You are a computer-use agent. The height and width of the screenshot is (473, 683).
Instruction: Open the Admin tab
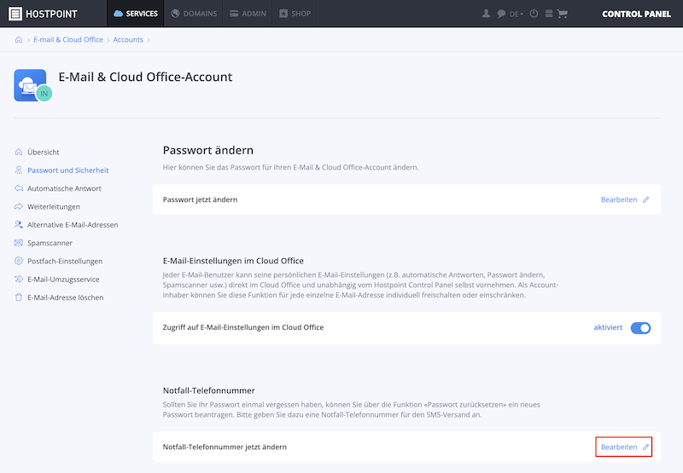(248, 14)
